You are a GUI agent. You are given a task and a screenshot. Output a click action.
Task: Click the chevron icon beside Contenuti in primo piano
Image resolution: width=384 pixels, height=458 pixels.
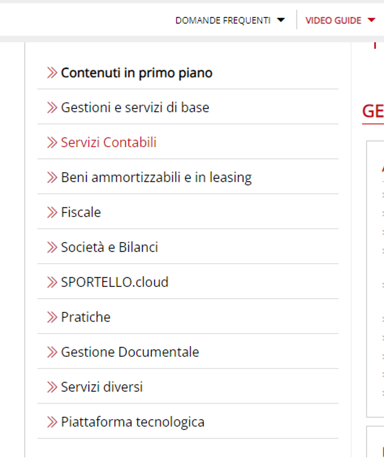pos(52,73)
